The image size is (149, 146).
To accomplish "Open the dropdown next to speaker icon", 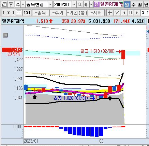I will pyautogui.click(x=91, y=5).
